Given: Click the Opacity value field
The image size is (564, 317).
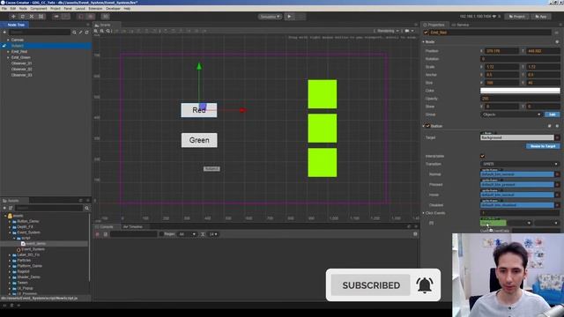Looking at the screenshot, I should 520,99.
